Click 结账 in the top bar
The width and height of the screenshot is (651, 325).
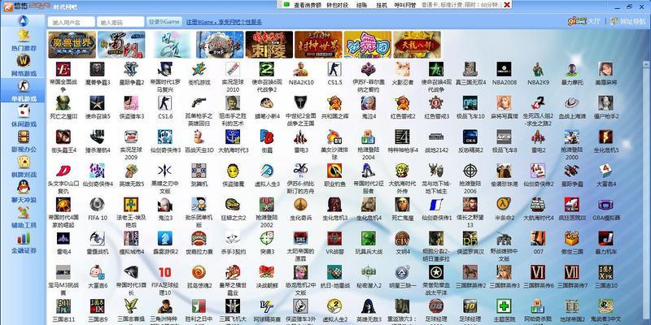[x=361, y=5]
